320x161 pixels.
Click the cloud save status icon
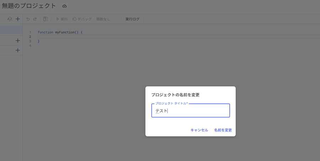click(x=64, y=6)
